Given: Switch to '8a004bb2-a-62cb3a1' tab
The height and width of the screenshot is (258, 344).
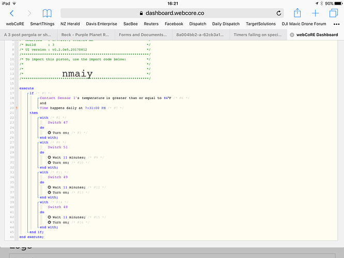Looking at the screenshot, I should click(x=201, y=35).
